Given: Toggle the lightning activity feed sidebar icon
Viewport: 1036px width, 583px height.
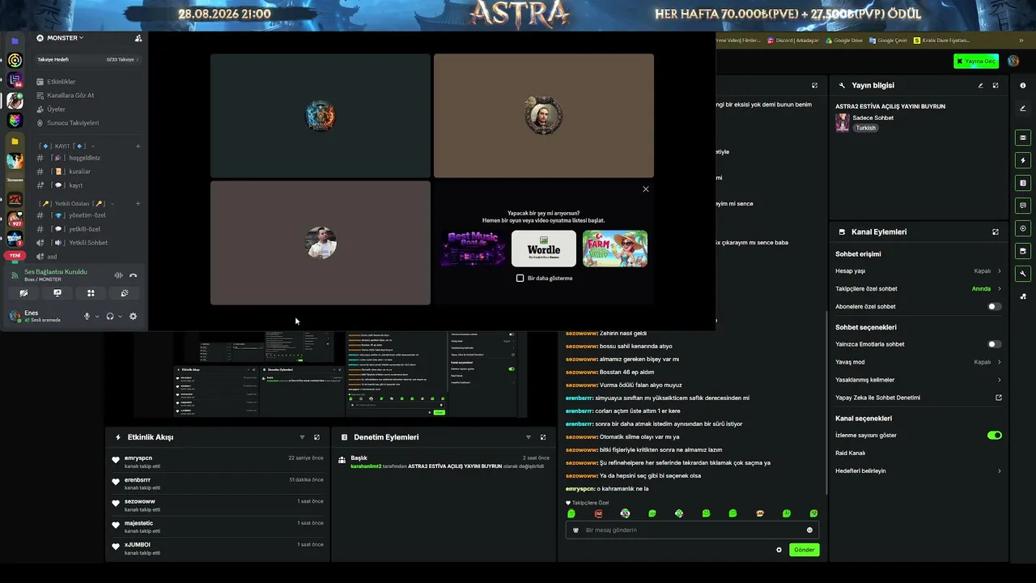Looking at the screenshot, I should tap(1023, 160).
